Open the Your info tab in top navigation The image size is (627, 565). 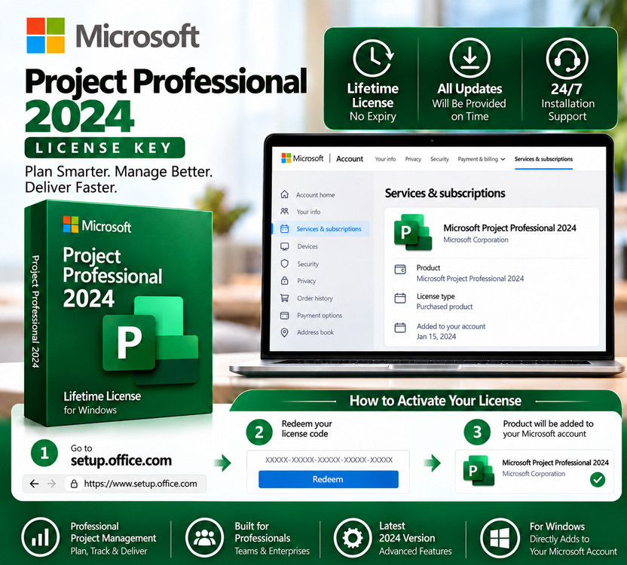click(x=385, y=159)
